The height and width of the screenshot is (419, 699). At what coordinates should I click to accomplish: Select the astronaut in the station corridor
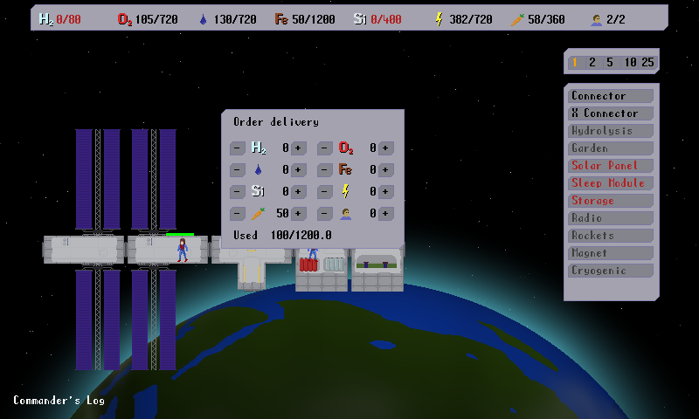coord(183,250)
